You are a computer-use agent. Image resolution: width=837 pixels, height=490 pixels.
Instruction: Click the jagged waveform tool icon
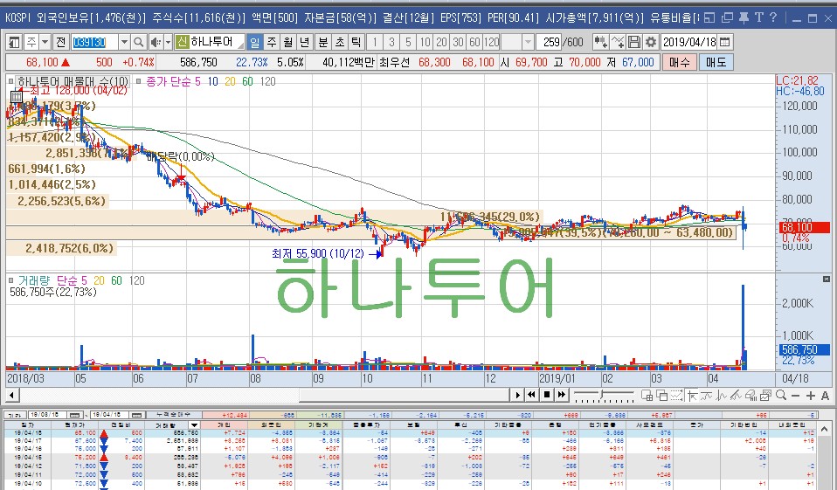point(722,395)
